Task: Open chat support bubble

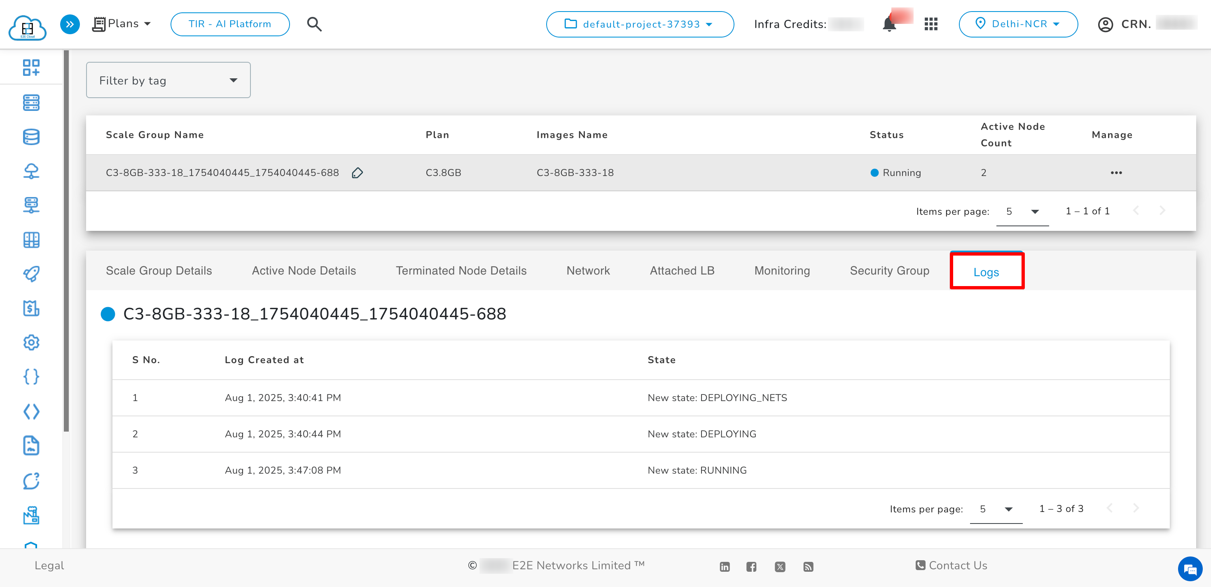Action: (1190, 569)
